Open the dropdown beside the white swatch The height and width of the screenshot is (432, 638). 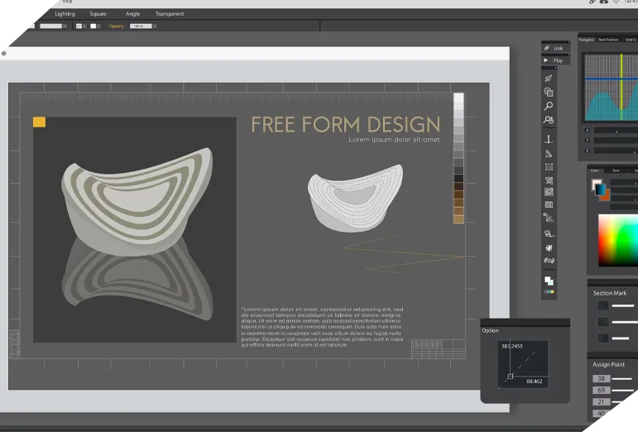pyautogui.click(x=98, y=26)
